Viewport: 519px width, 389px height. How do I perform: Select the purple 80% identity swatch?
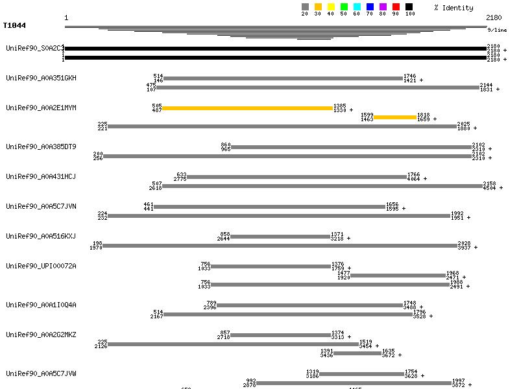coord(383,7)
